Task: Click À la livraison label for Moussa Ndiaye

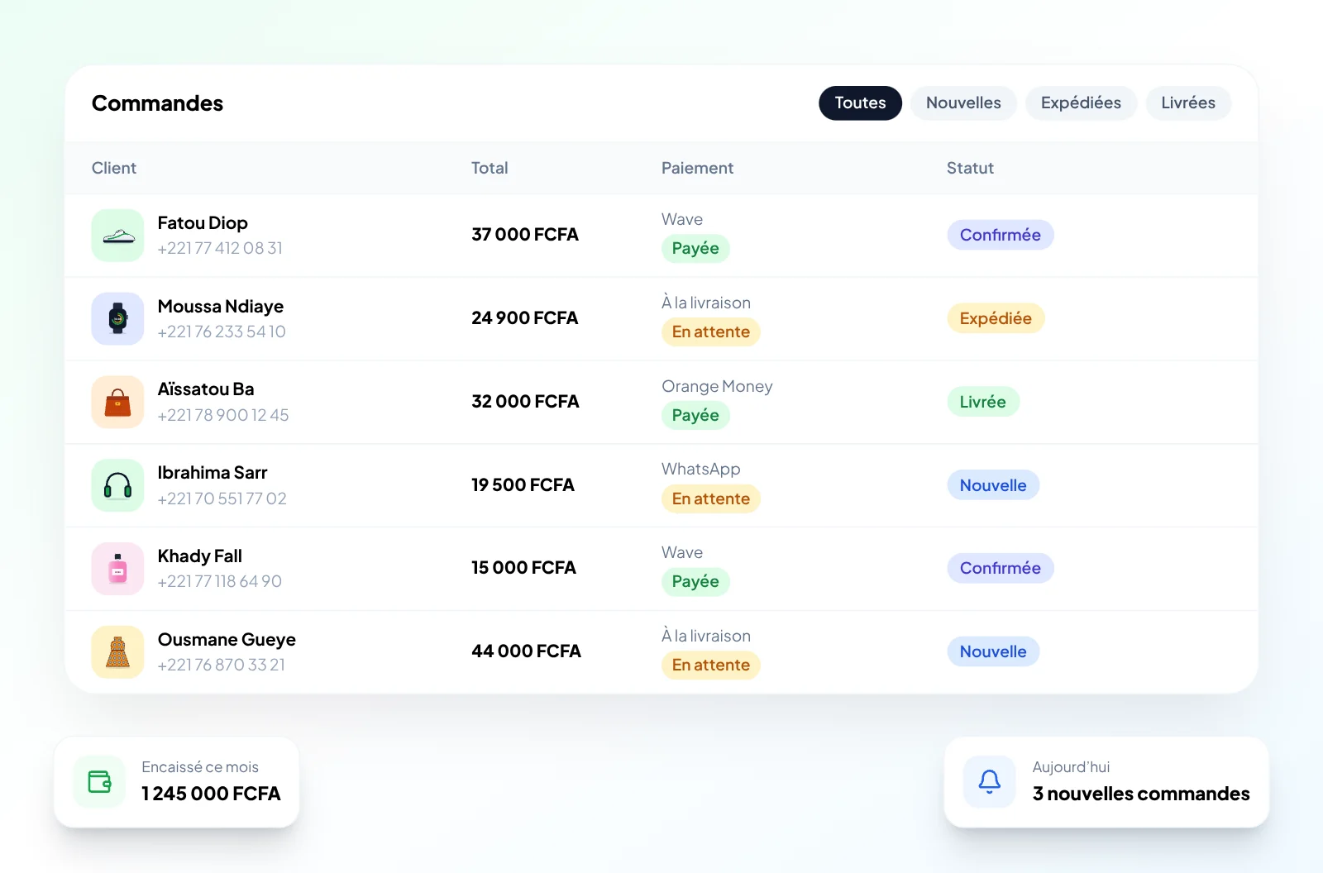Action: click(706, 303)
